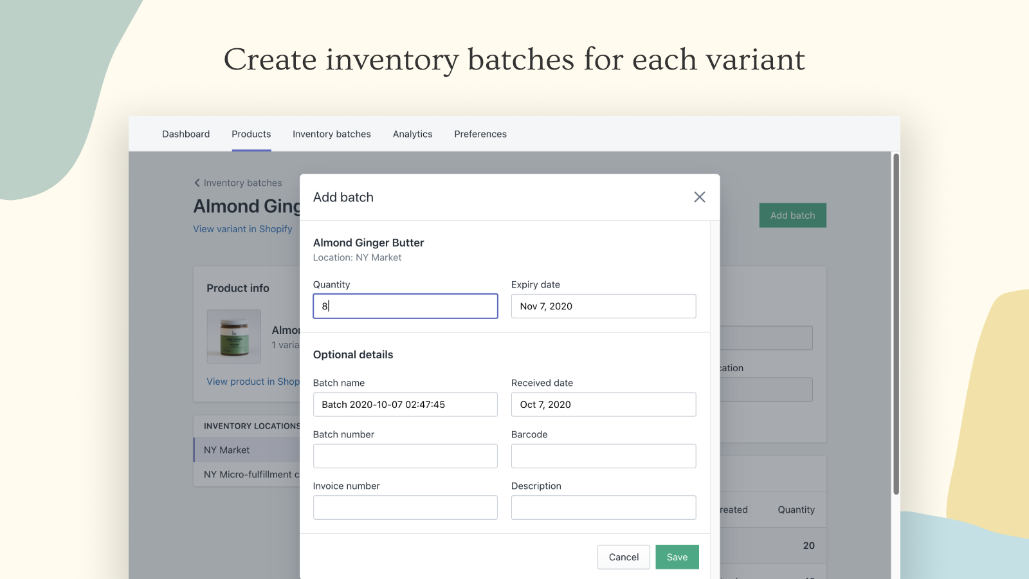Cancel the batch creation
Image resolution: width=1029 pixels, height=579 pixels.
pyautogui.click(x=623, y=556)
